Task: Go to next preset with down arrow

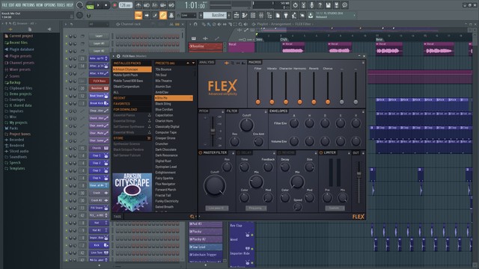Action: point(193,63)
